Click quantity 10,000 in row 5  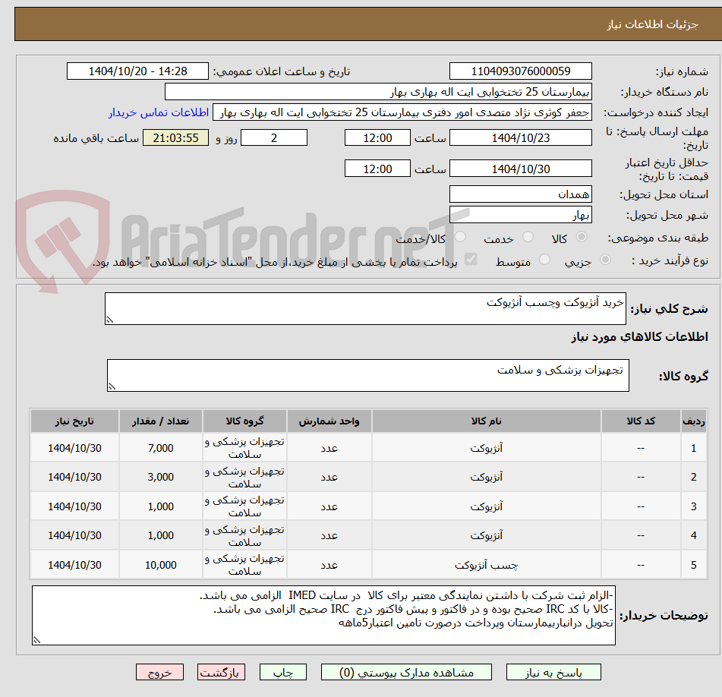161,565
